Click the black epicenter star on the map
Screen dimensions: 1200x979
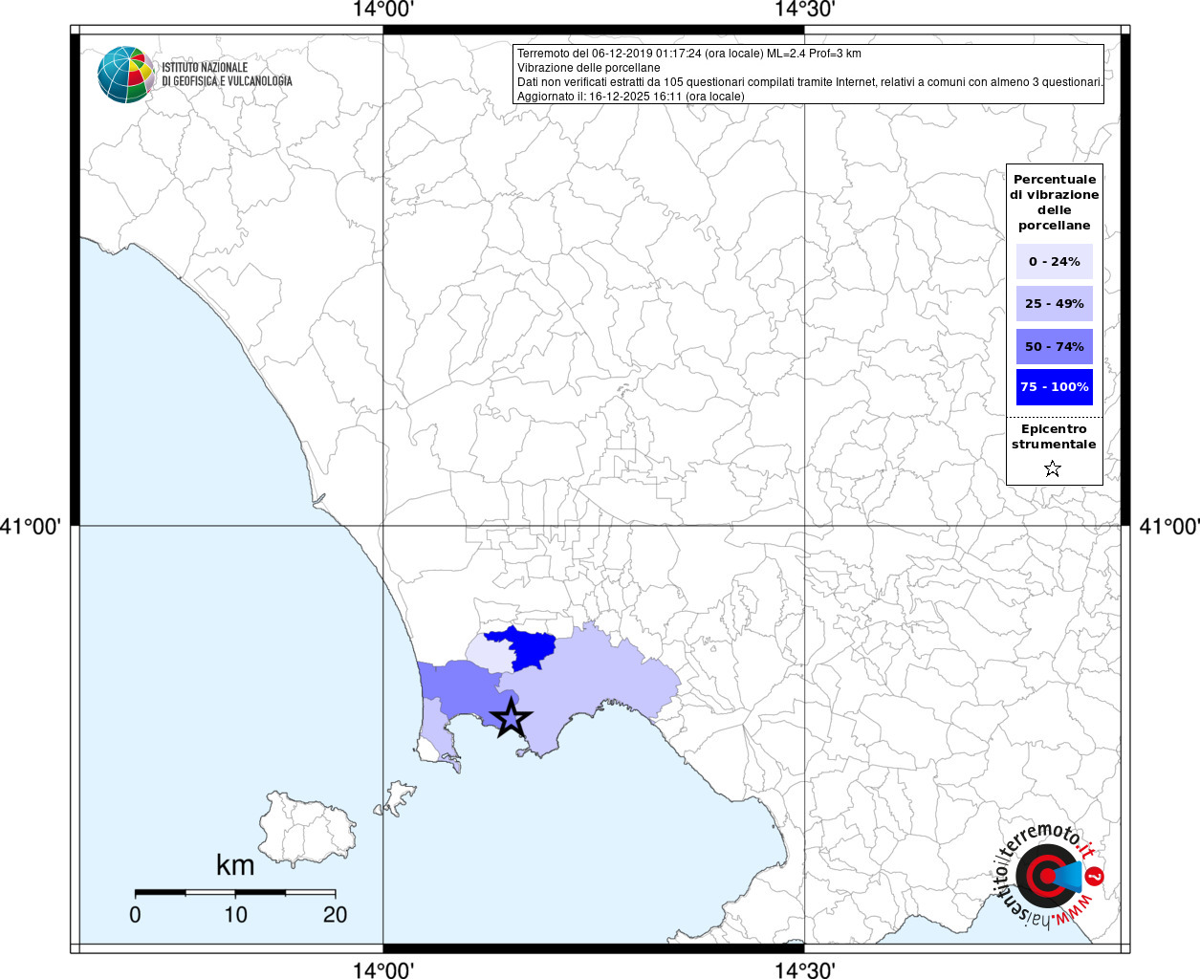click(x=511, y=718)
